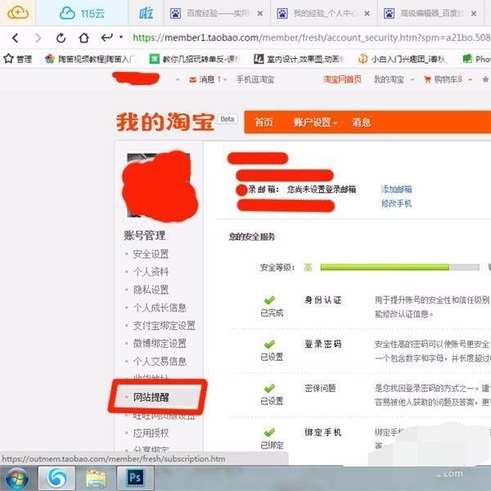Select 首页 in orange nav bar
The height and width of the screenshot is (491, 491).
tap(264, 122)
